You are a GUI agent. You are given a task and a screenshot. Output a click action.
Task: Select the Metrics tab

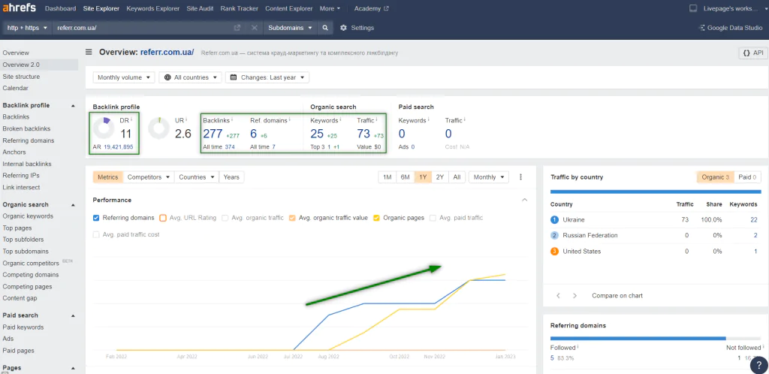click(x=108, y=177)
